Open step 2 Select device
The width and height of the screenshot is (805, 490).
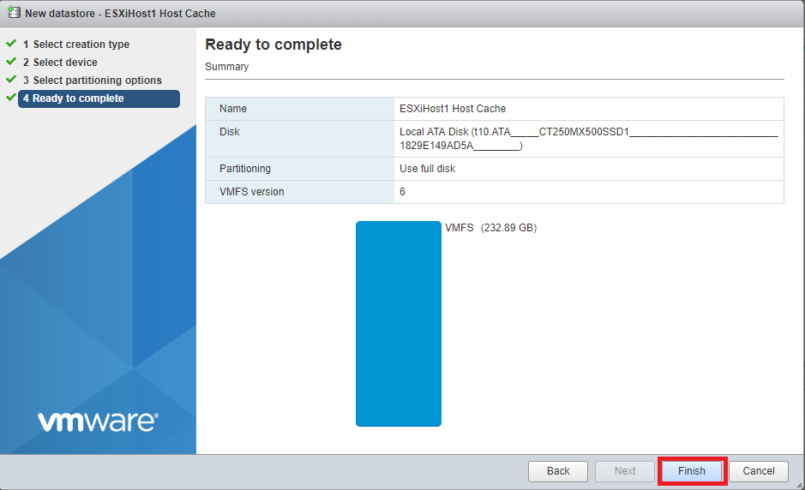[64, 63]
